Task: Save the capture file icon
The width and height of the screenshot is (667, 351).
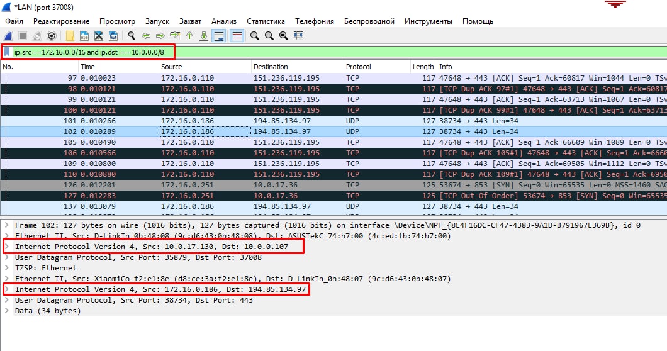Action: point(84,36)
